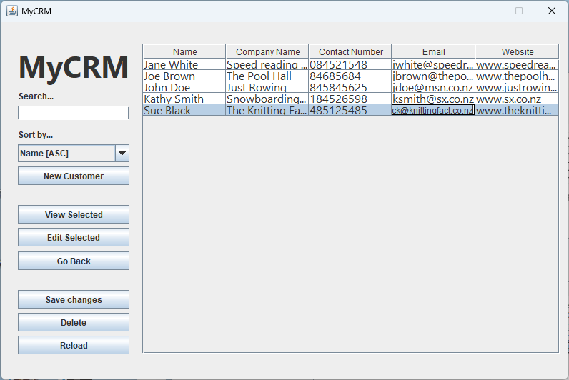This screenshot has width=569, height=380.
Task: Click the Edit Selected button
Action: (x=74, y=238)
